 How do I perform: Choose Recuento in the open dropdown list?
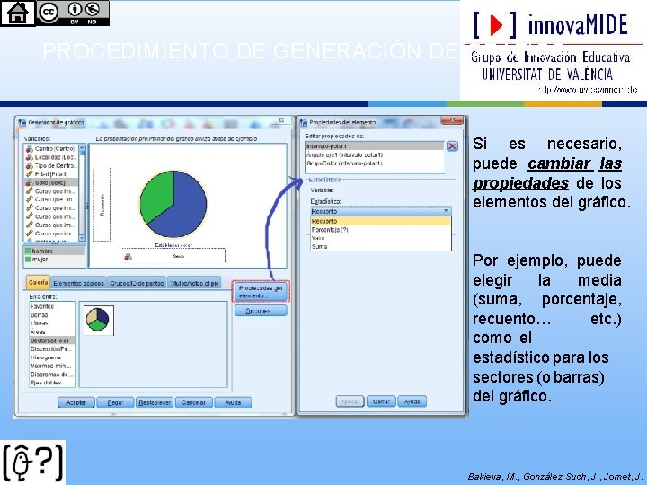click(381, 222)
